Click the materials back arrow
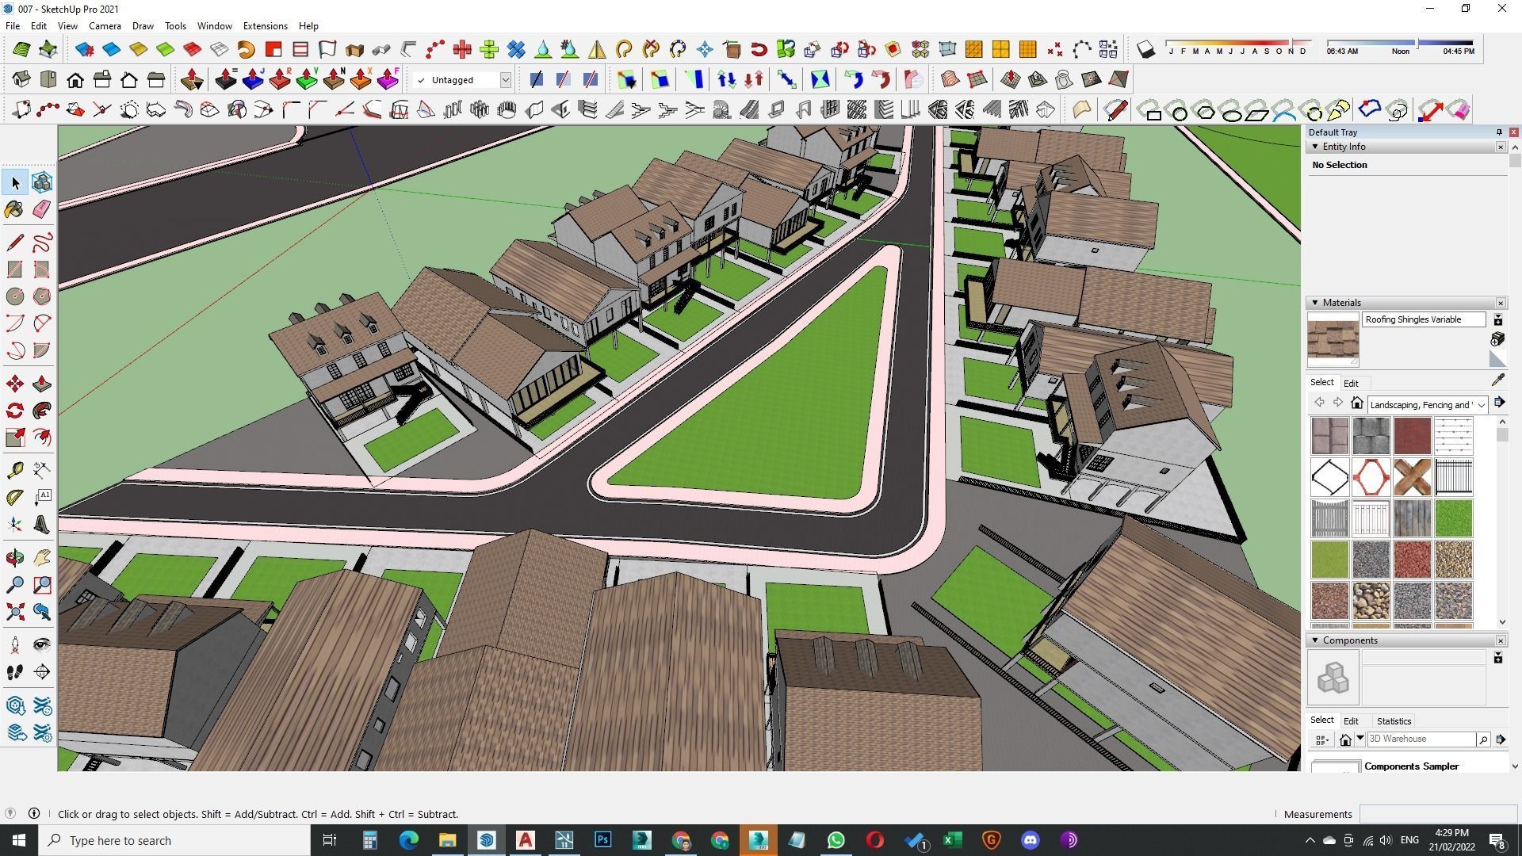The image size is (1522, 856). [x=1319, y=403]
